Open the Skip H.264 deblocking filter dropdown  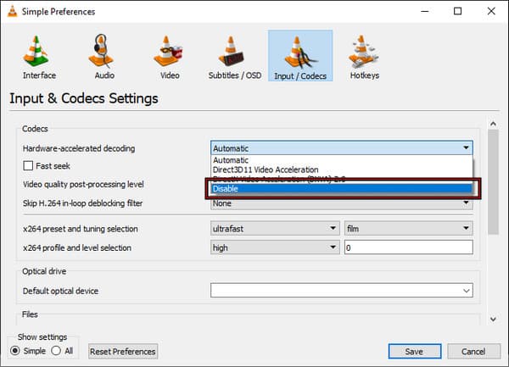click(x=342, y=203)
